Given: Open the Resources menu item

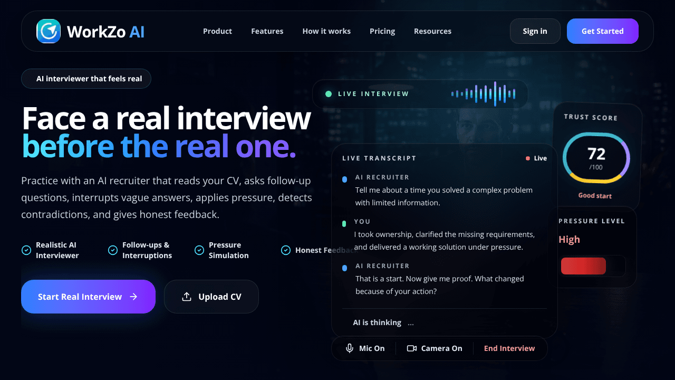Looking at the screenshot, I should [432, 31].
